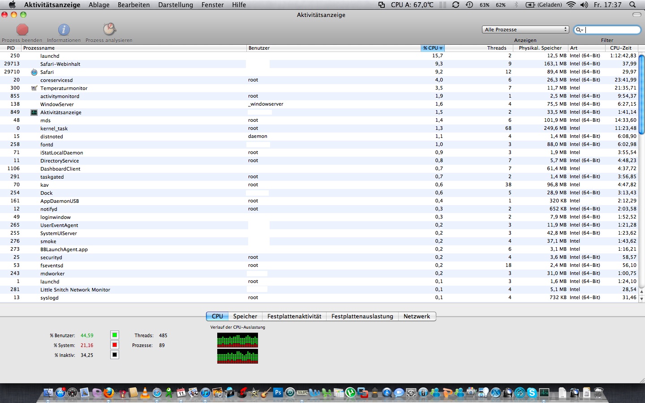Click the Prozess analysieren toolbar icon
The image size is (645, 403).
109,30
